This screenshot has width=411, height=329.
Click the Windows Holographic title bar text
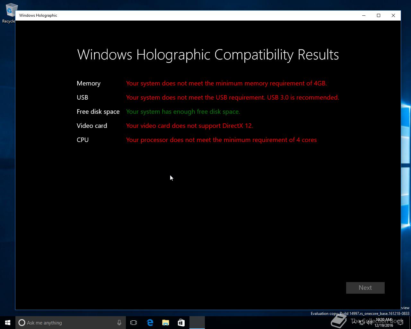click(x=38, y=15)
